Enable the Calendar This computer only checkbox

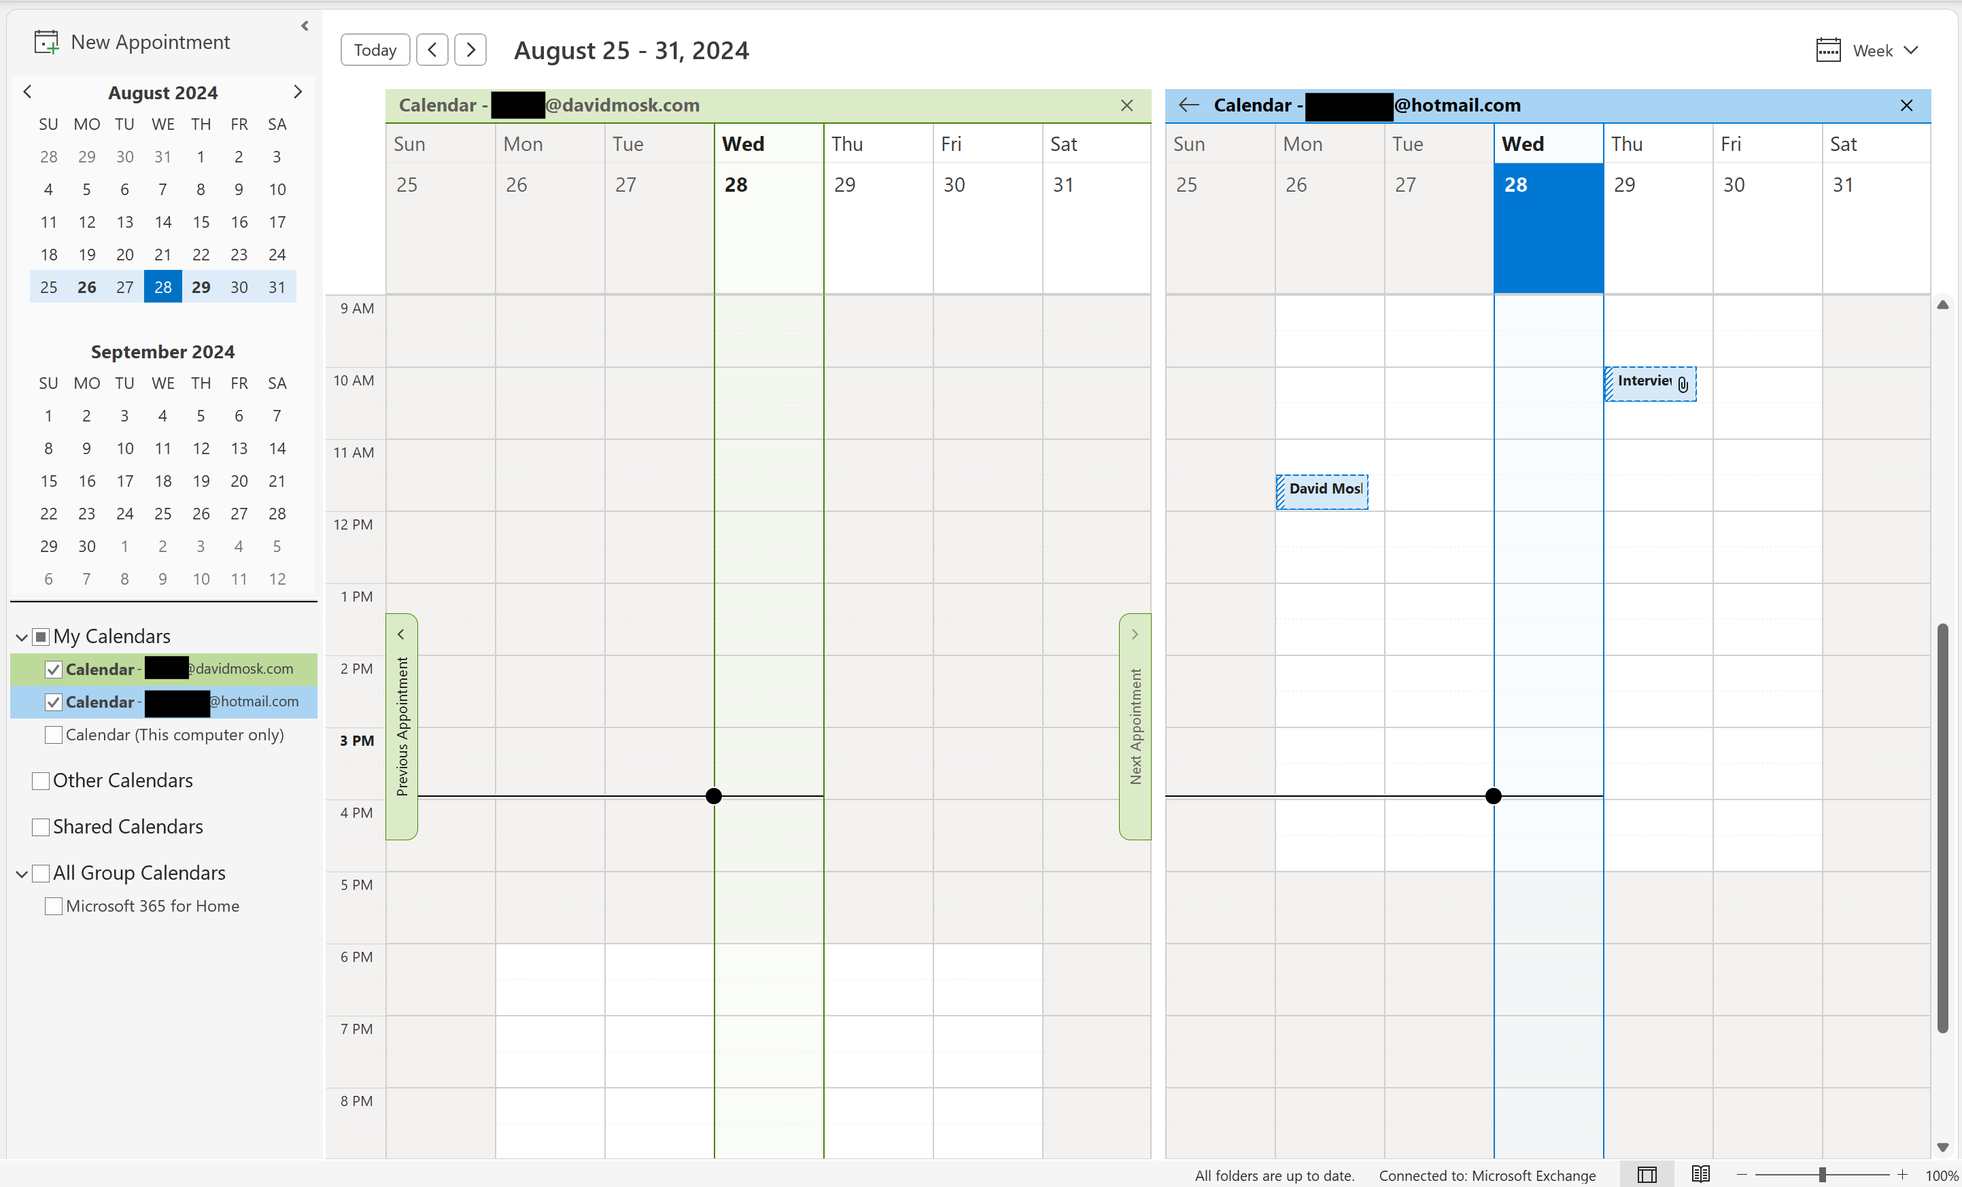53,736
